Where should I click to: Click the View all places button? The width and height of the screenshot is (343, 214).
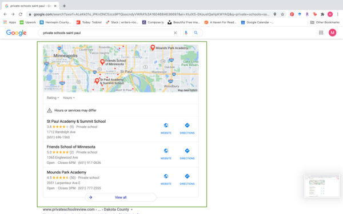(121, 197)
